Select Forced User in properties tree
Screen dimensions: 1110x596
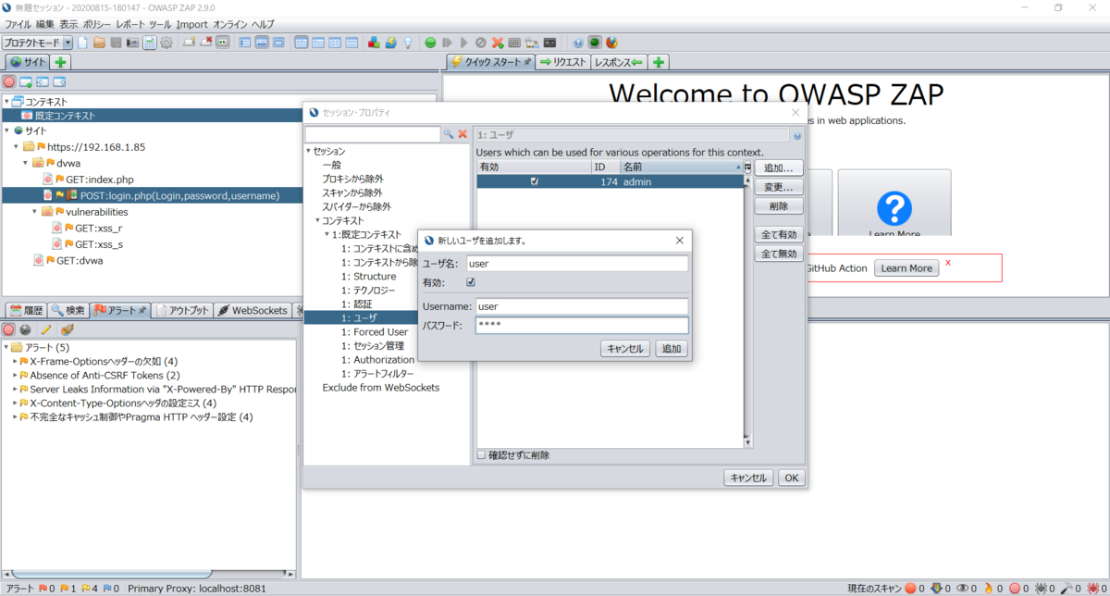coord(374,331)
